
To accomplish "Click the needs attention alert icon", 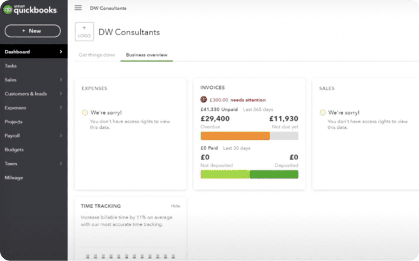I will pos(204,99).
